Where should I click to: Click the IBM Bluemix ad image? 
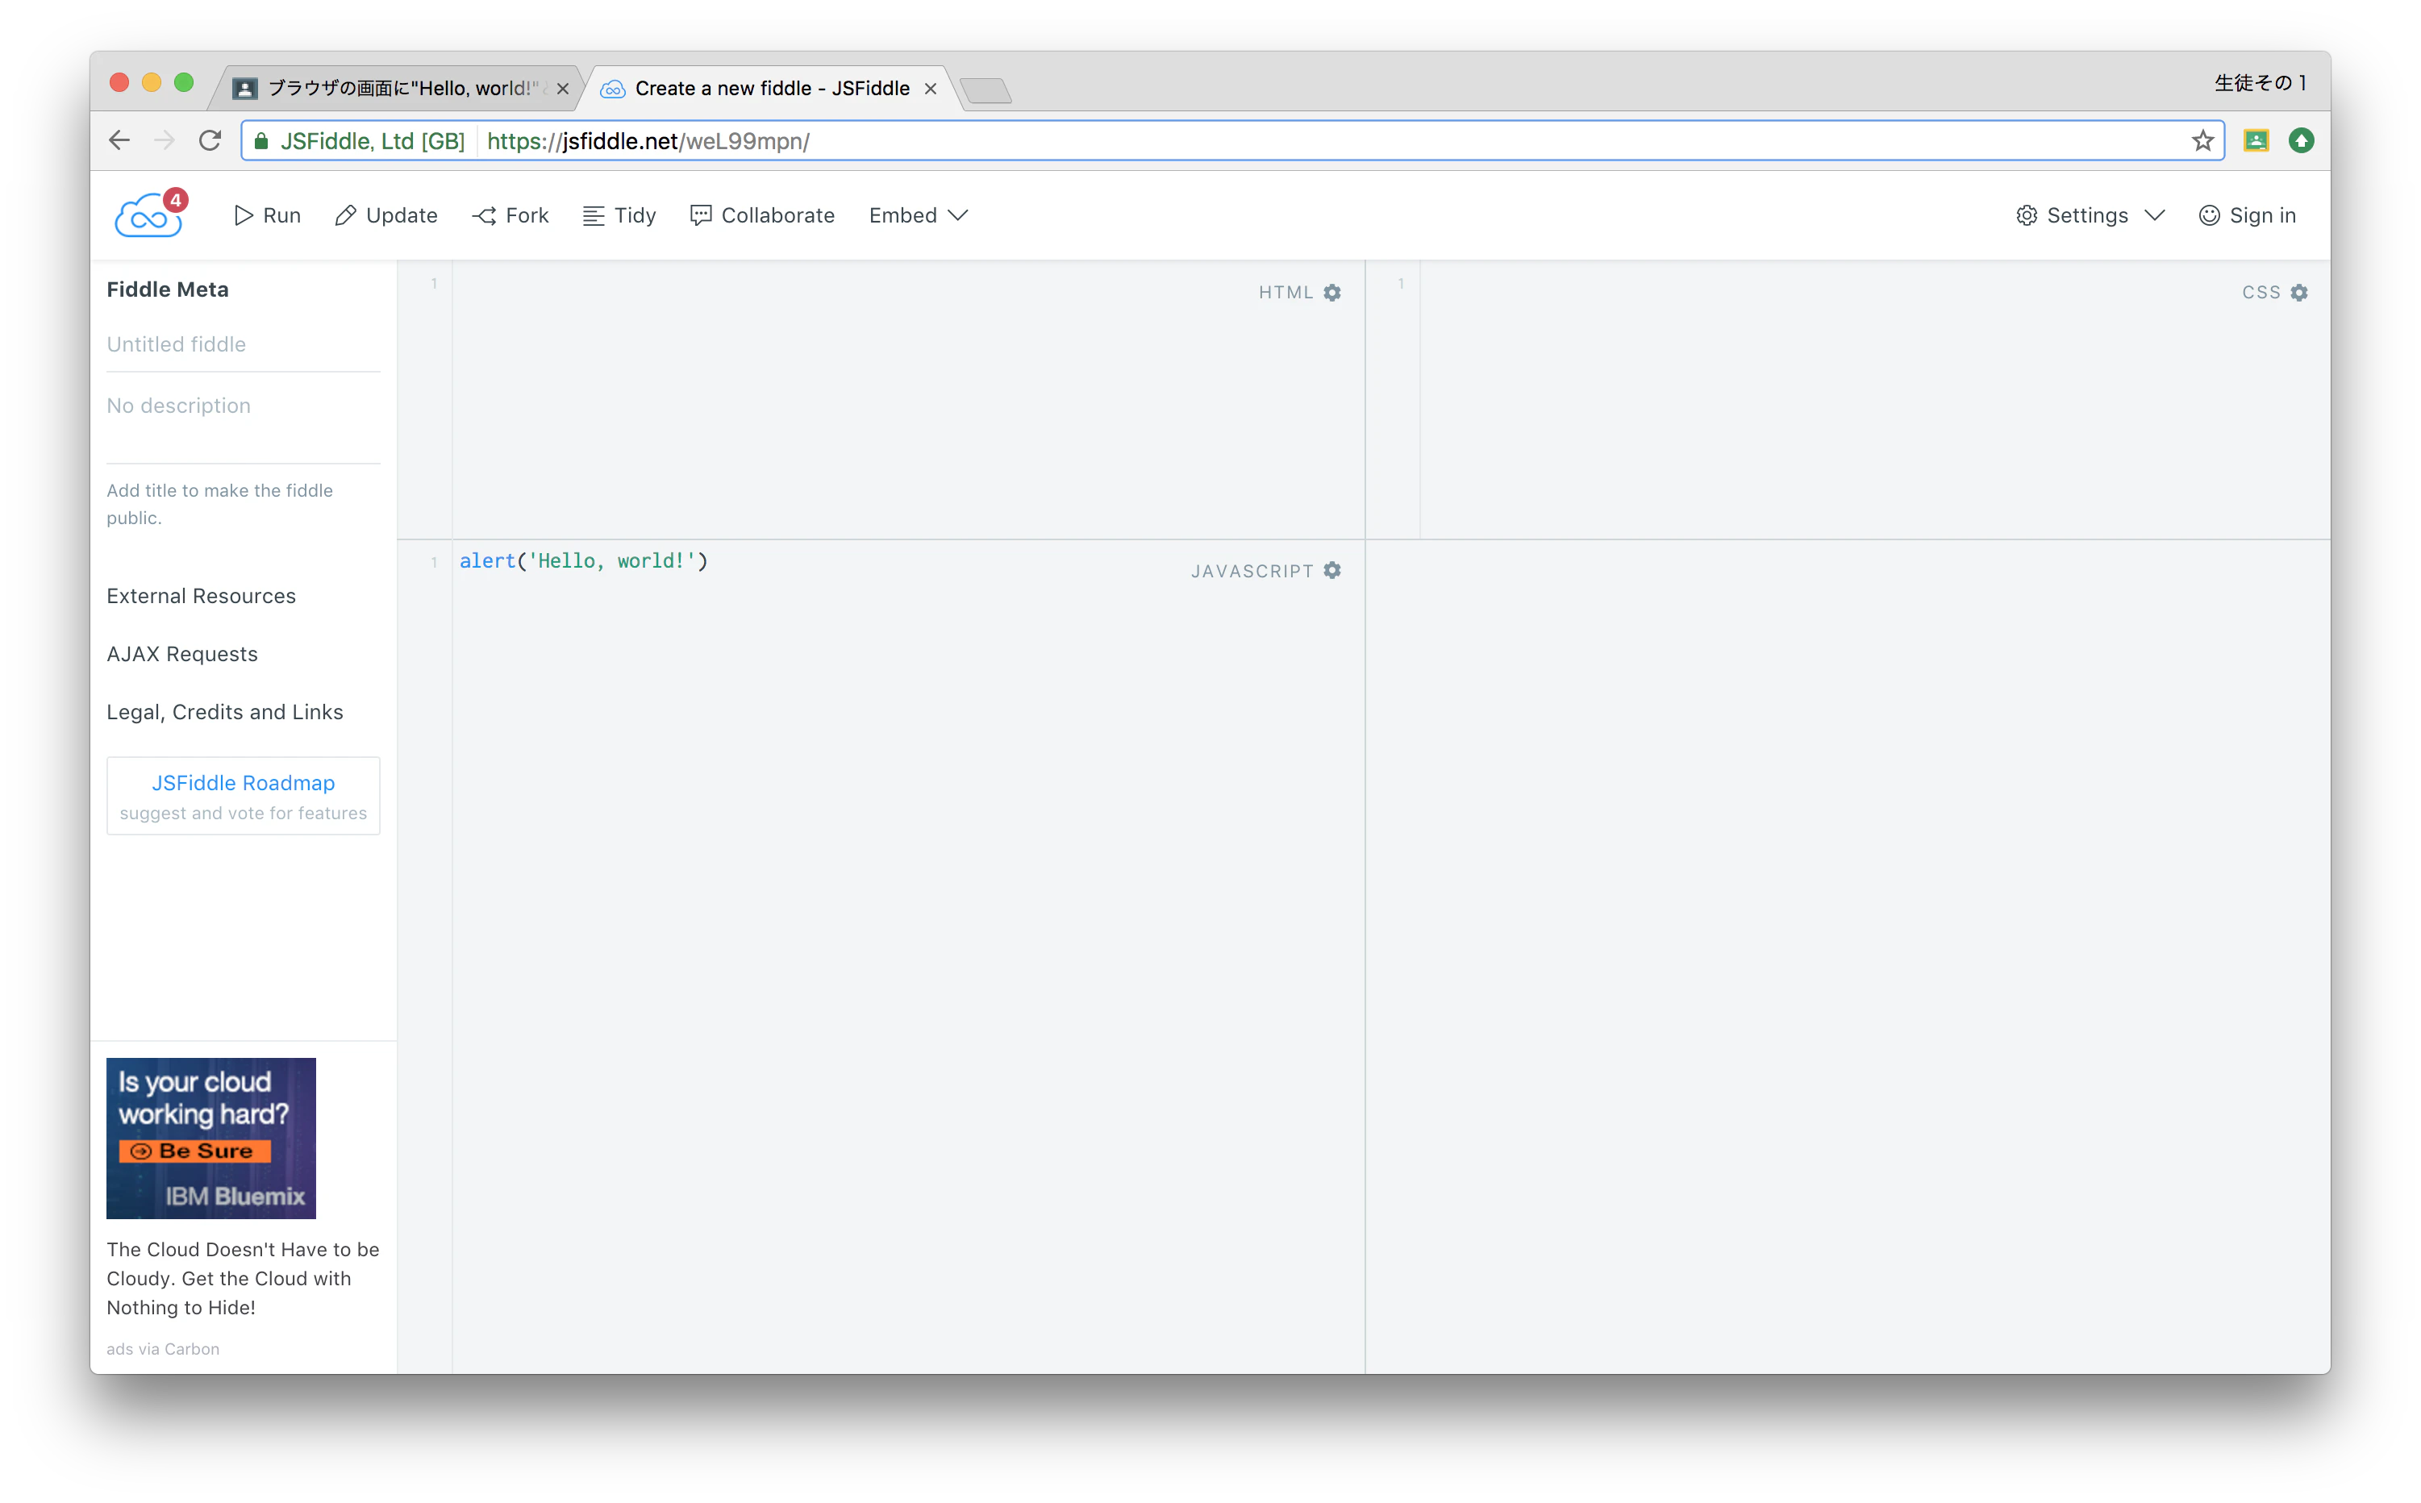tap(210, 1139)
